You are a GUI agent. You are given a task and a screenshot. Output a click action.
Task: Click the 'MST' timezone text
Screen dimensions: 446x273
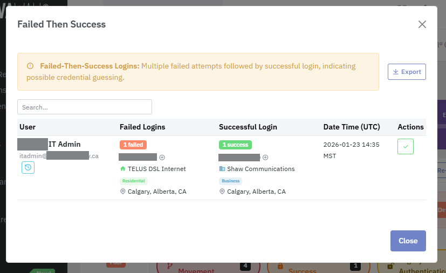pyautogui.click(x=330, y=156)
